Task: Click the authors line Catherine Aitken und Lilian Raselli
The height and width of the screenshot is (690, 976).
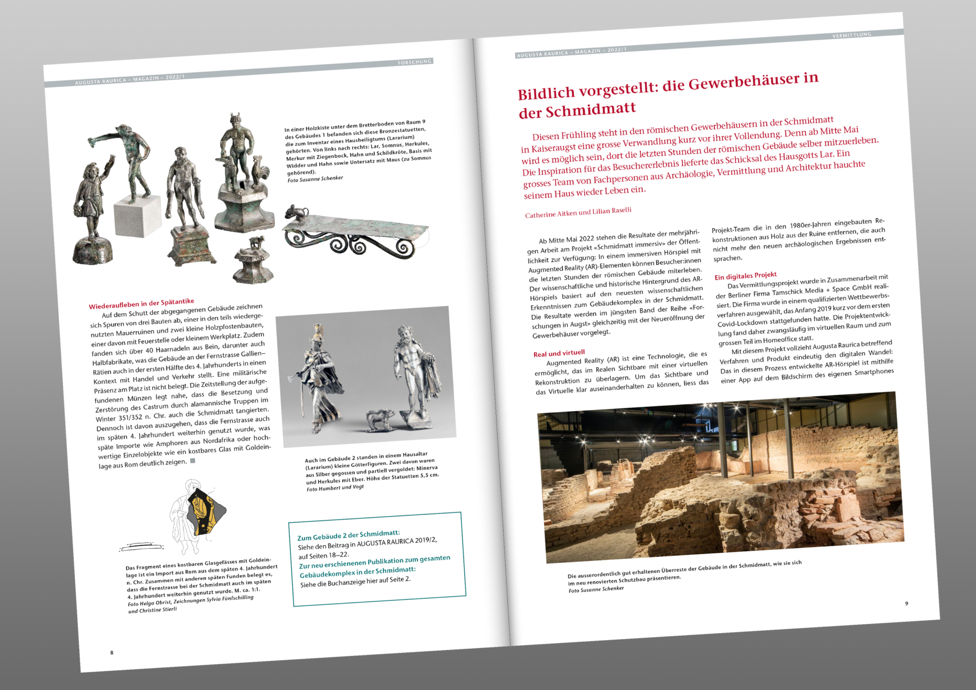Action: [x=578, y=212]
